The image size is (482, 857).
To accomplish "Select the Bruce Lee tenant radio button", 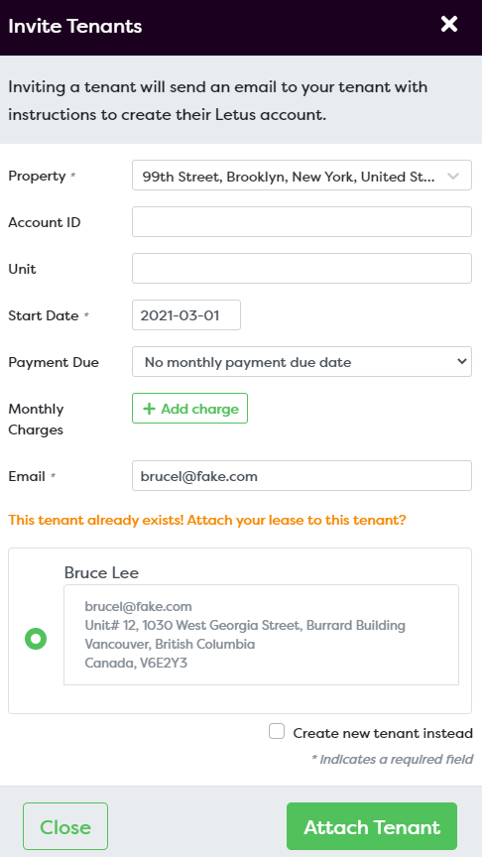I will click(x=36, y=639).
